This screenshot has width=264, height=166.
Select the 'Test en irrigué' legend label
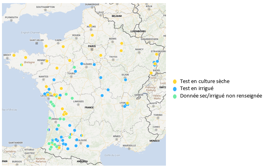pos(196,88)
